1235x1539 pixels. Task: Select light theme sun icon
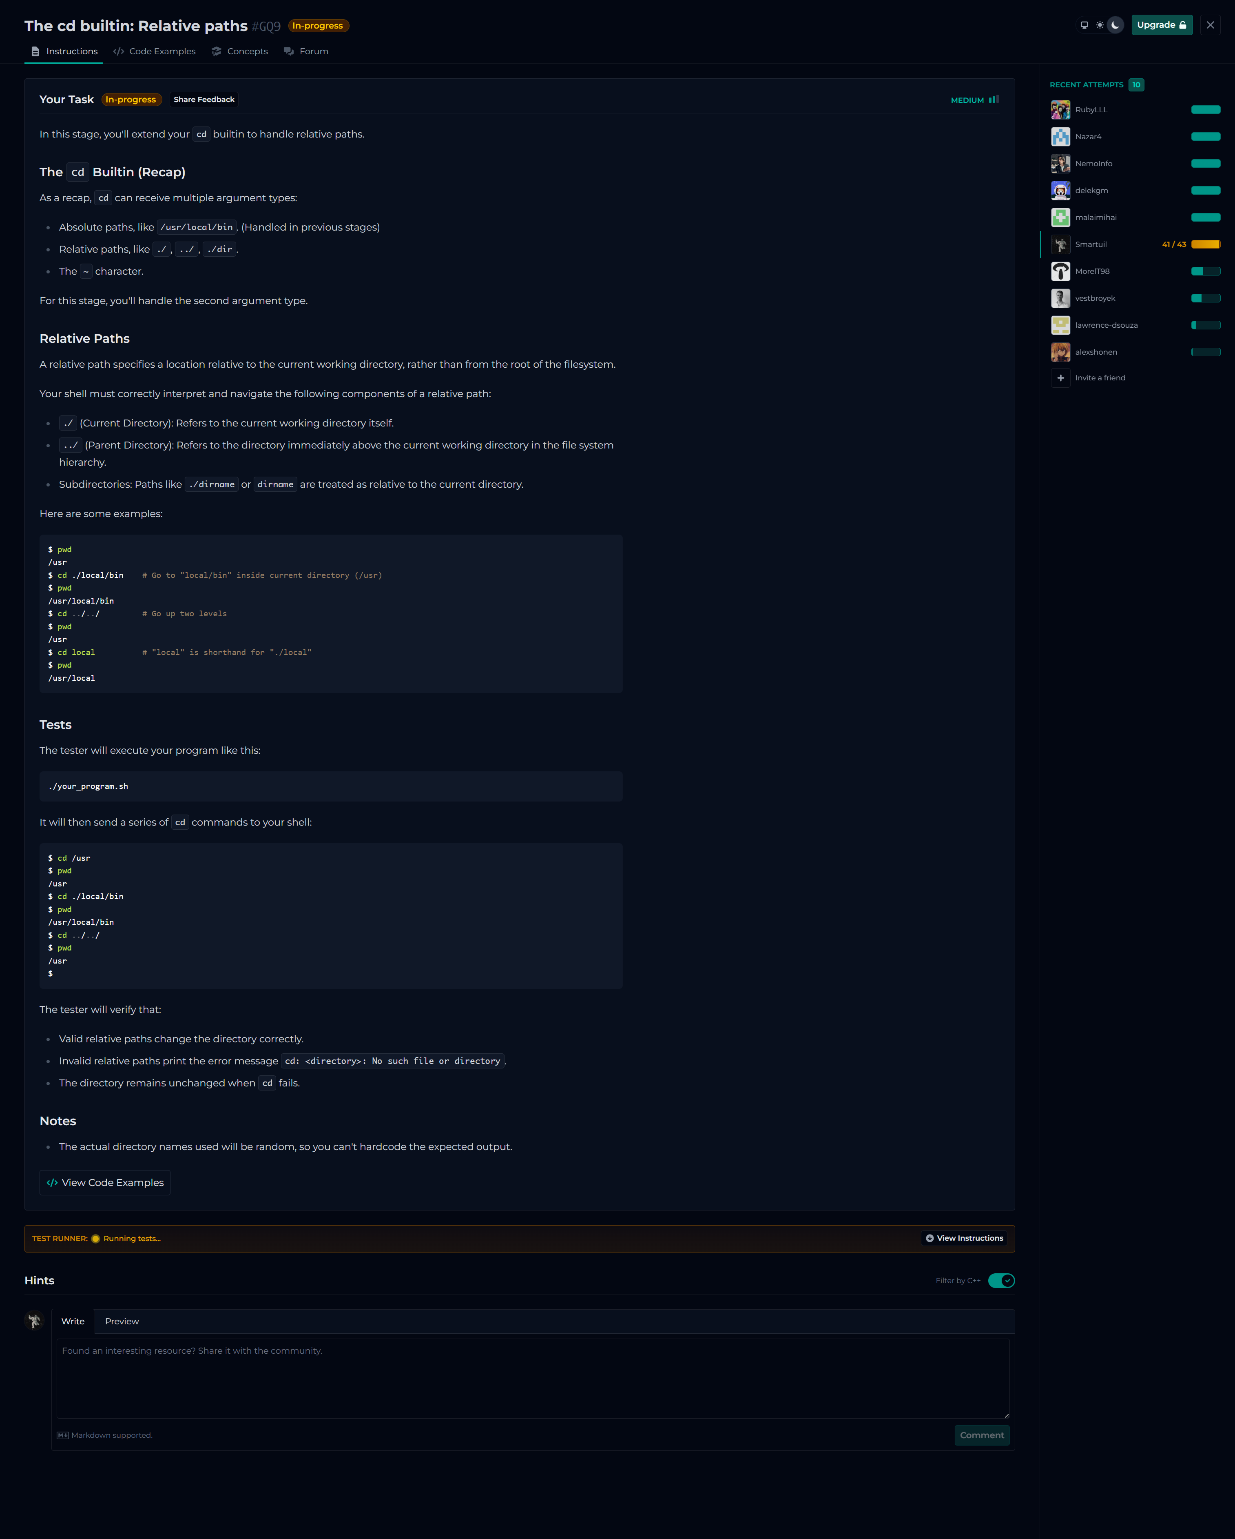point(1100,25)
